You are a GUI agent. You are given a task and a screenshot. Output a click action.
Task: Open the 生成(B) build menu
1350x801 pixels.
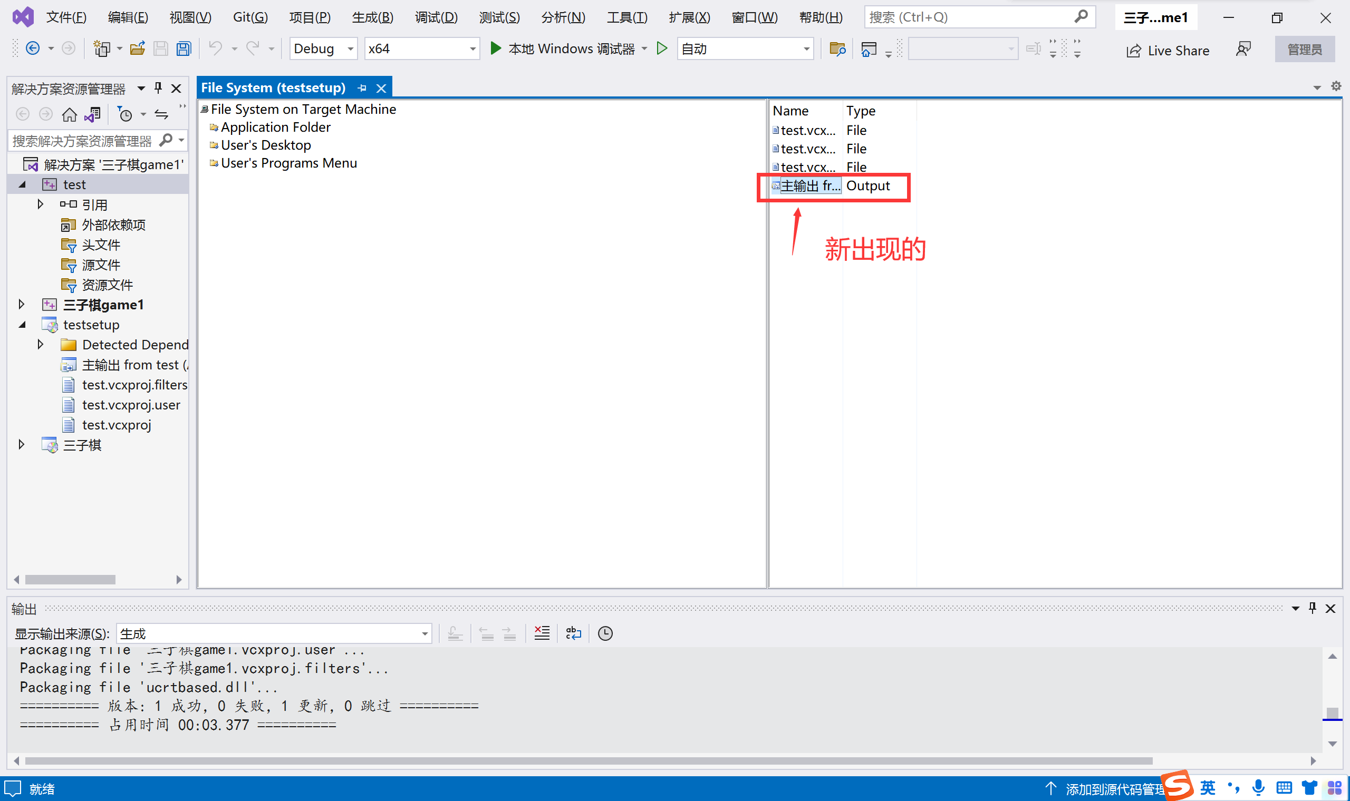[373, 17]
